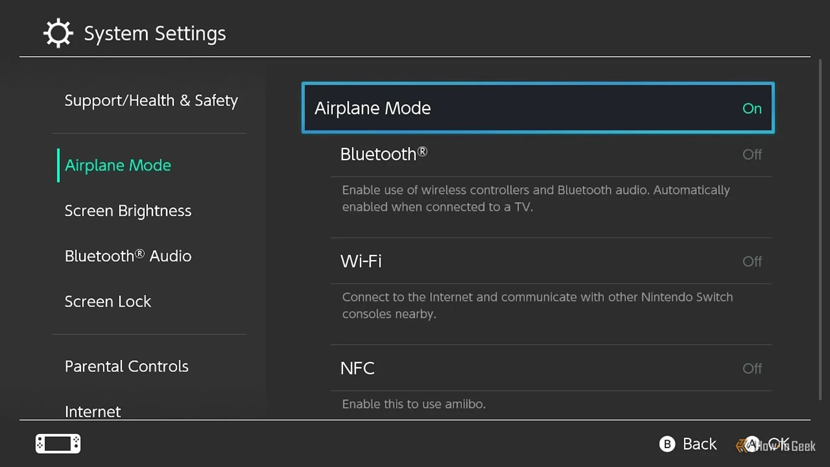Click the A button icon near OK

752,444
